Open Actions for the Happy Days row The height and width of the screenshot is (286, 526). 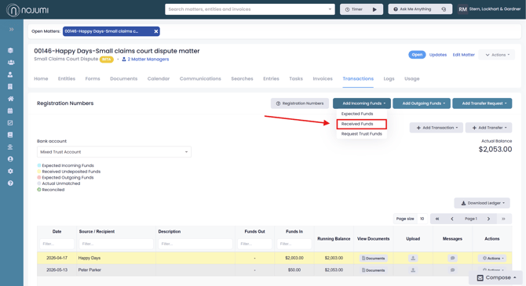(492, 259)
